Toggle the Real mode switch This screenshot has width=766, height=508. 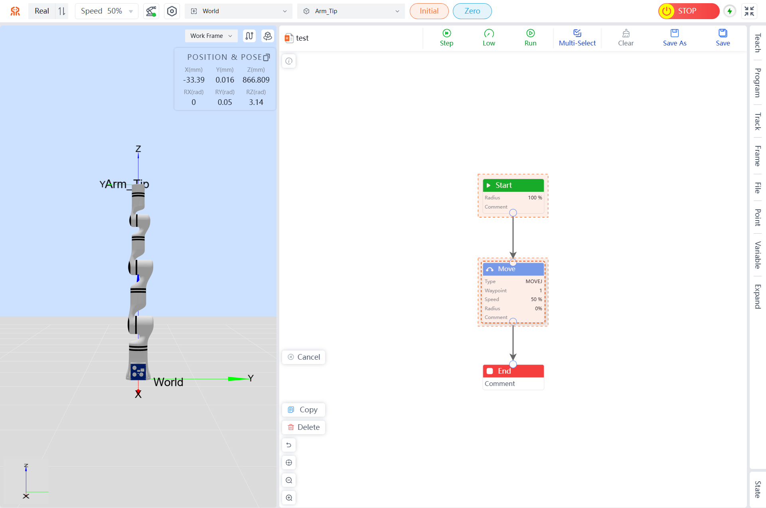(61, 11)
